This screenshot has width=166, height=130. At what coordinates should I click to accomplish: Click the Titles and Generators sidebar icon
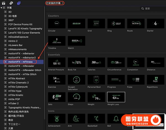click(x=19, y=3)
